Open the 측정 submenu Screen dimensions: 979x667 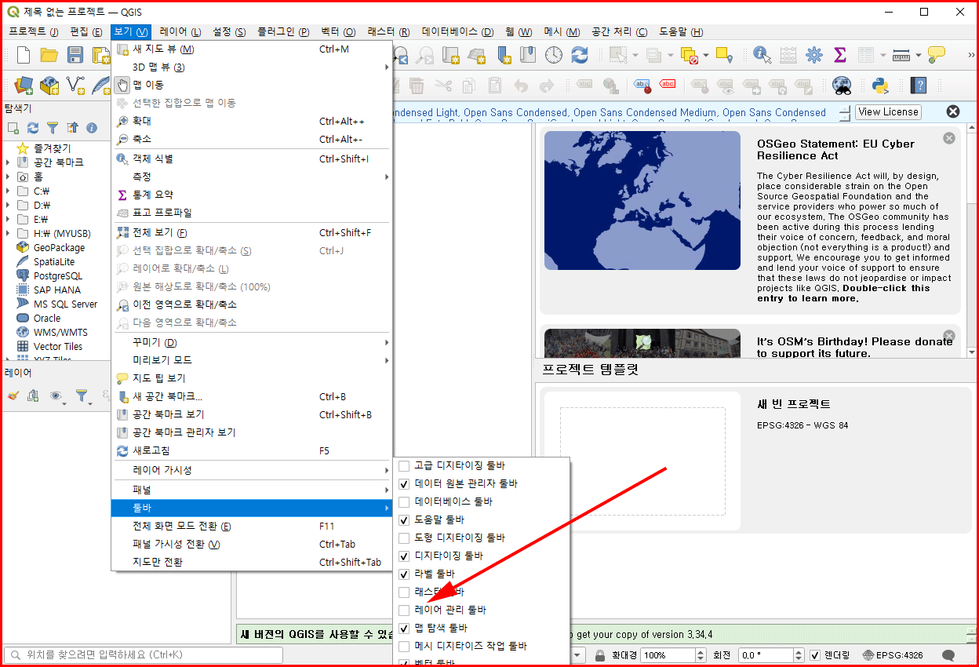click(251, 177)
